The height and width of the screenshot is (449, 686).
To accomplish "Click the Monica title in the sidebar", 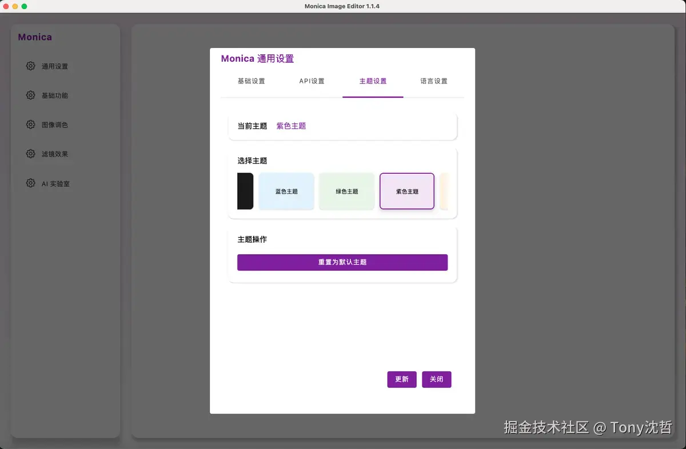I will pyautogui.click(x=35, y=37).
